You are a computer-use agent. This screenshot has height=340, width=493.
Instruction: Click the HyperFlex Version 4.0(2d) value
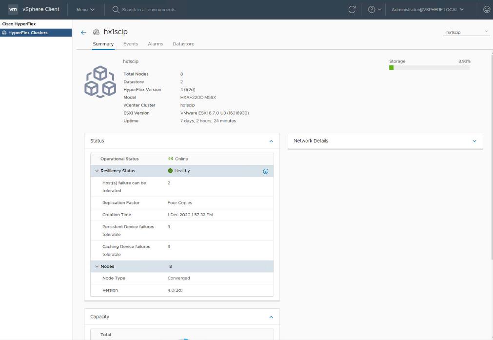188,90
